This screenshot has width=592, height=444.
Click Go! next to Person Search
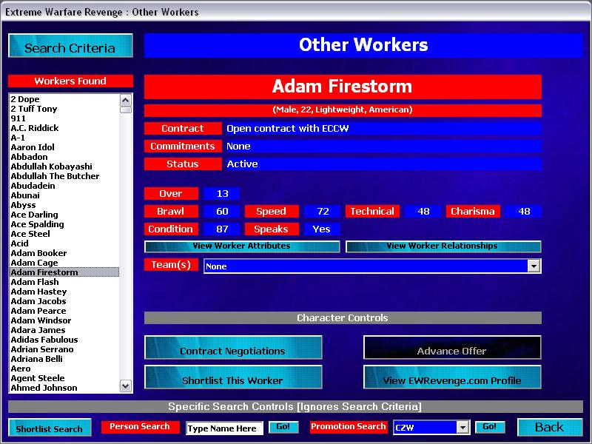tap(283, 427)
